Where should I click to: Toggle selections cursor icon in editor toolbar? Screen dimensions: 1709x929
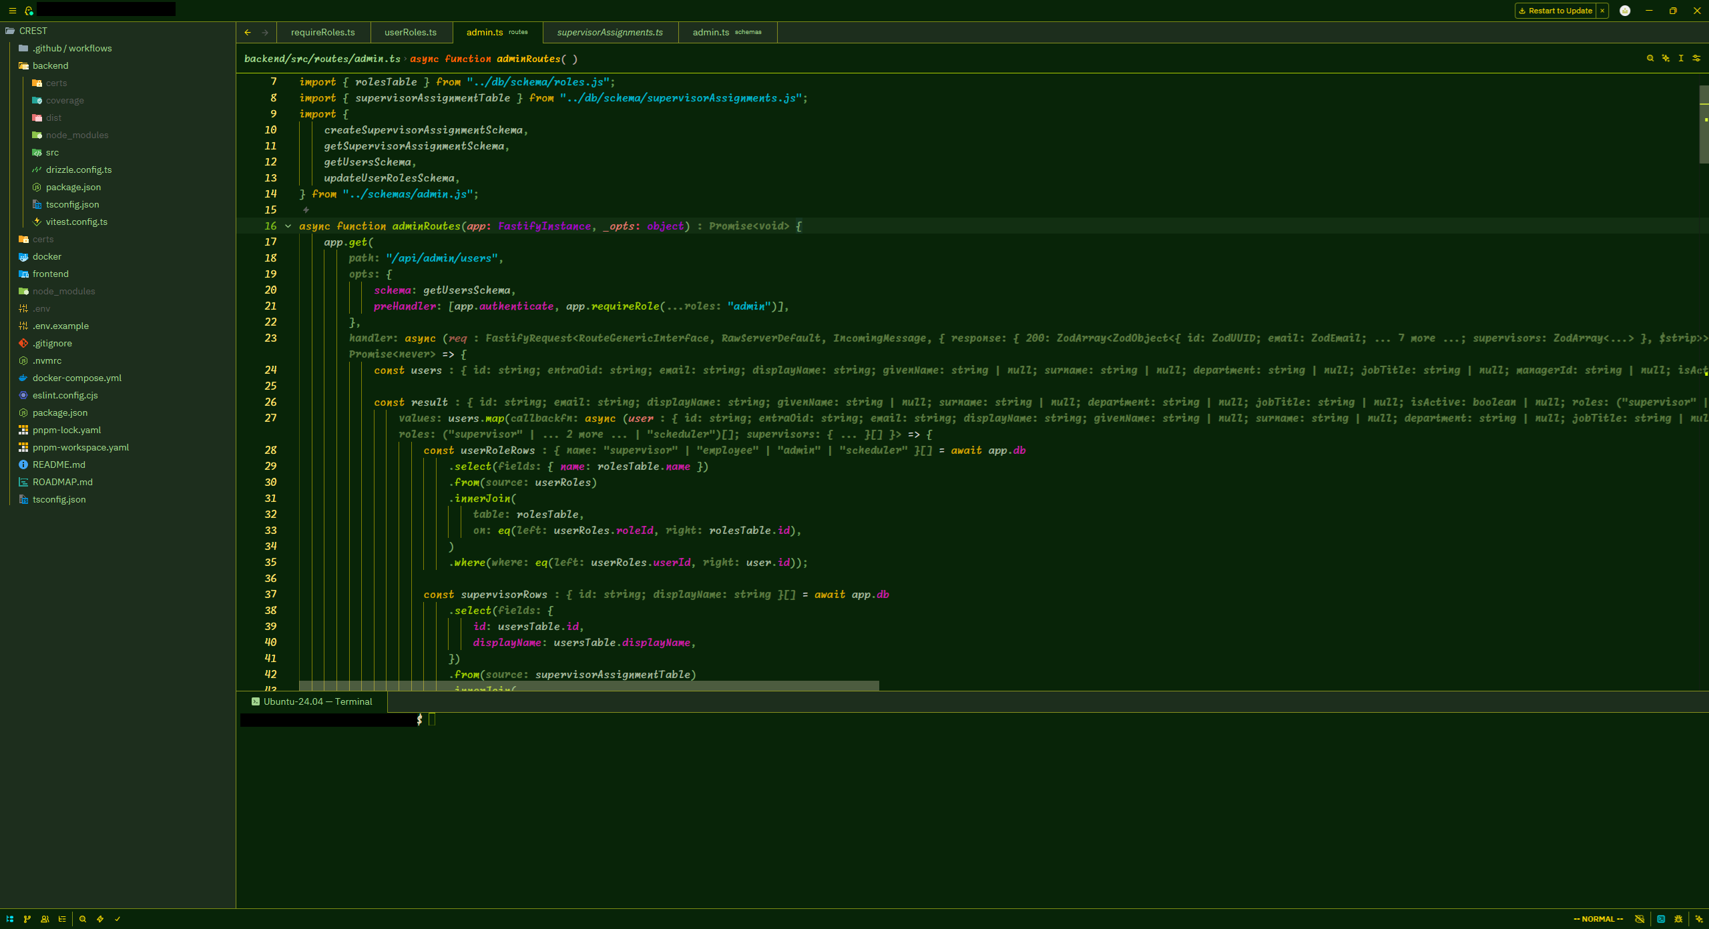click(1681, 59)
